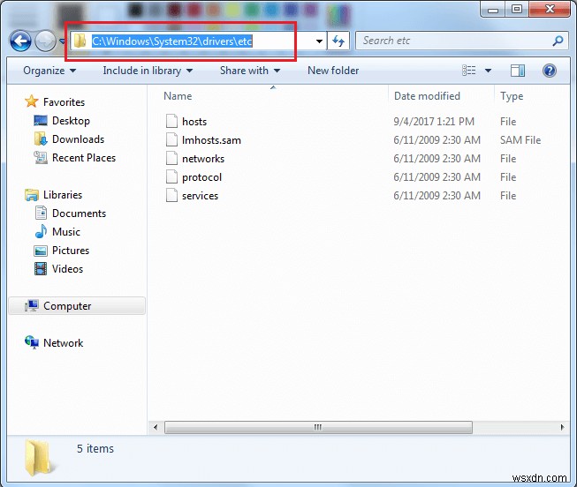
Task: Open Libraries in the navigation pane
Action: click(63, 195)
